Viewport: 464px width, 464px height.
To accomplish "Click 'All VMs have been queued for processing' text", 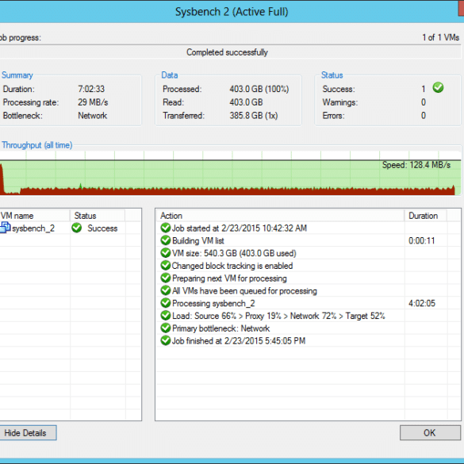I will coord(244,290).
